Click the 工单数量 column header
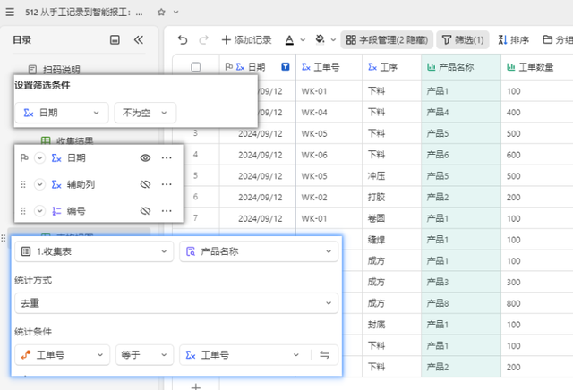573x390 pixels. click(537, 67)
